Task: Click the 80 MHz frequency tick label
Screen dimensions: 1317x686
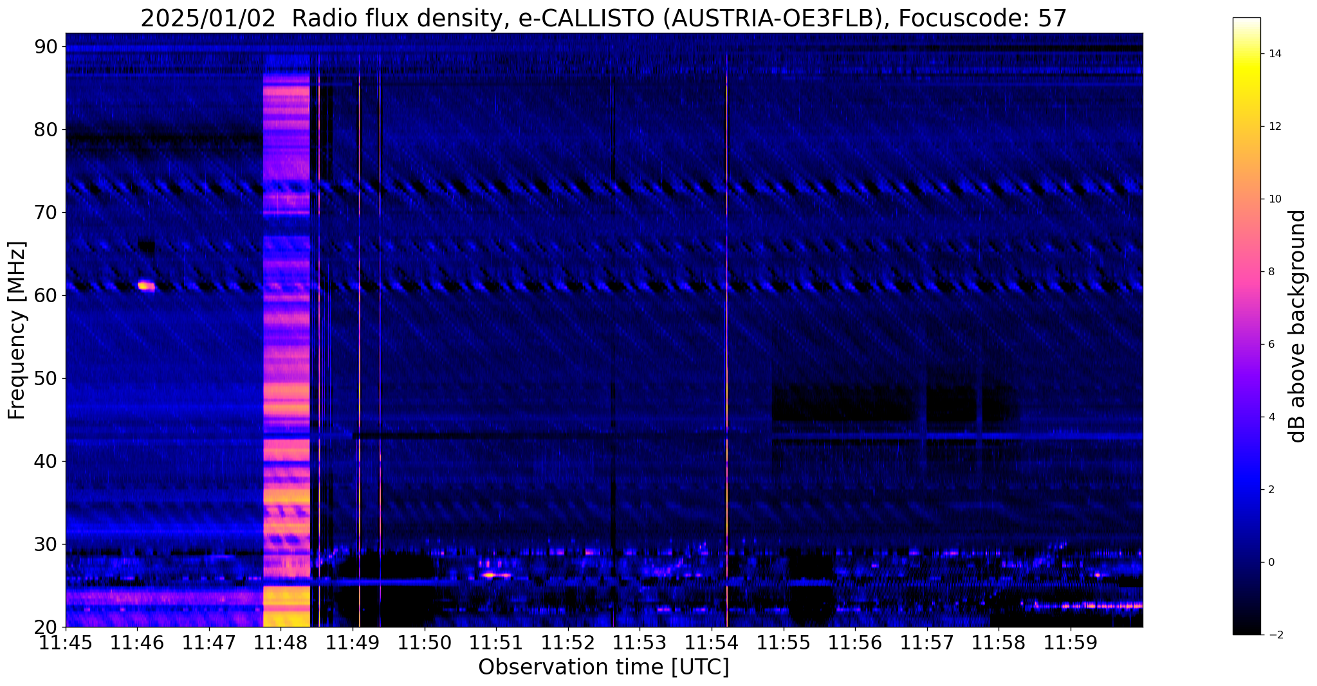Action: (x=46, y=129)
